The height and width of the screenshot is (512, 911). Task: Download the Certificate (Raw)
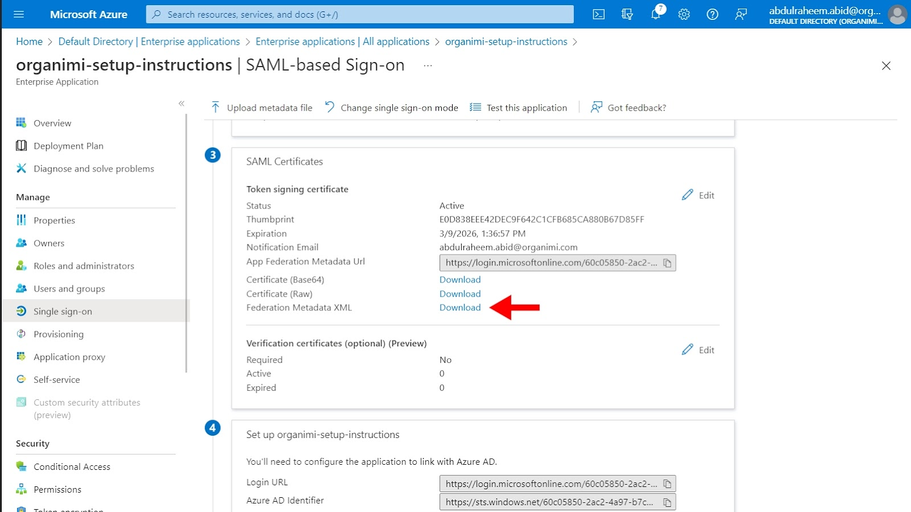460,294
